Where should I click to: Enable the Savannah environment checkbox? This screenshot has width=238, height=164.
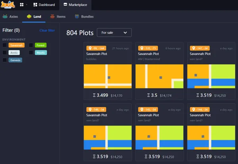pyautogui.click(x=5, y=45)
